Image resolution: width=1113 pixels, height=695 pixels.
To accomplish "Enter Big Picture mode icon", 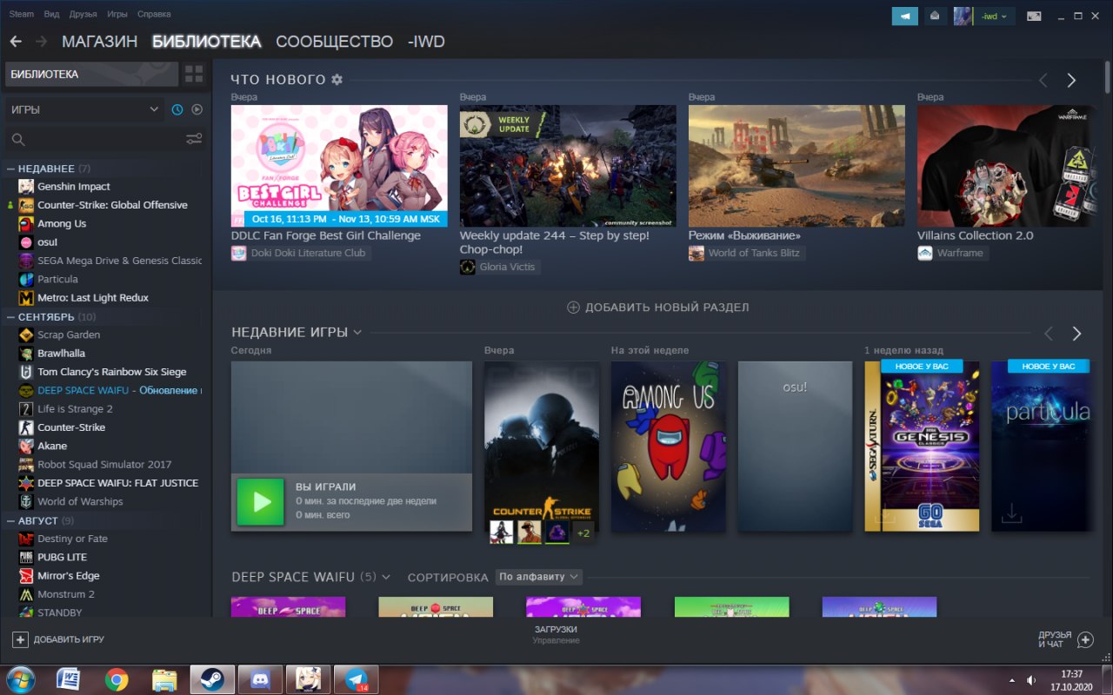I will [x=1035, y=16].
